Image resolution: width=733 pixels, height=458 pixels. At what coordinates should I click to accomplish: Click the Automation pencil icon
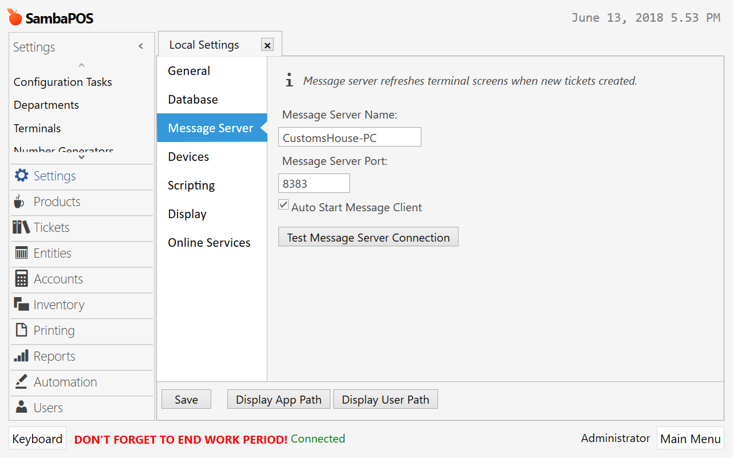point(21,382)
